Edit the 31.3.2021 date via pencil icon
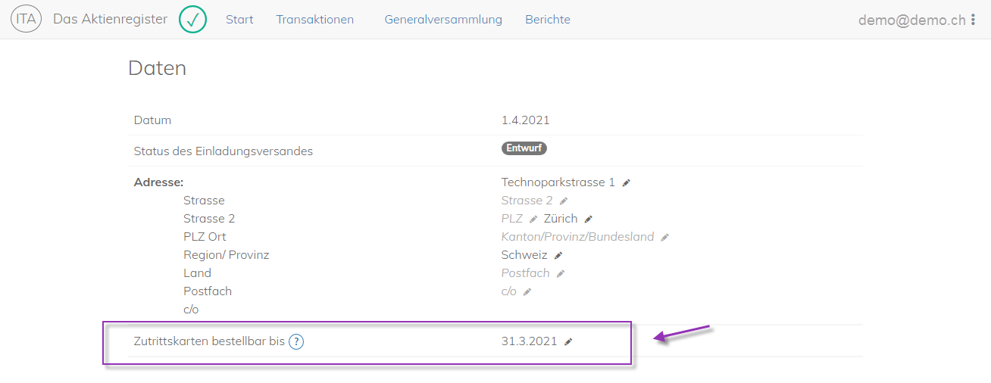991x383 pixels. (568, 342)
